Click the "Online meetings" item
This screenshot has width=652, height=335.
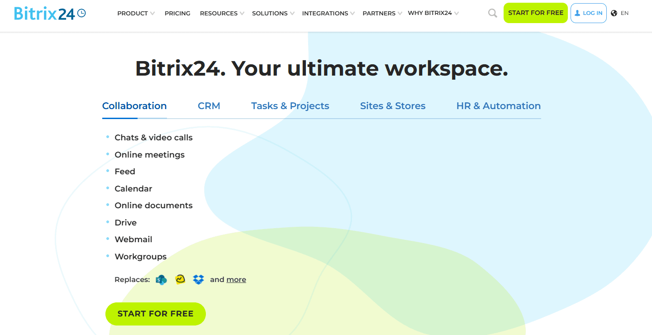tap(150, 155)
